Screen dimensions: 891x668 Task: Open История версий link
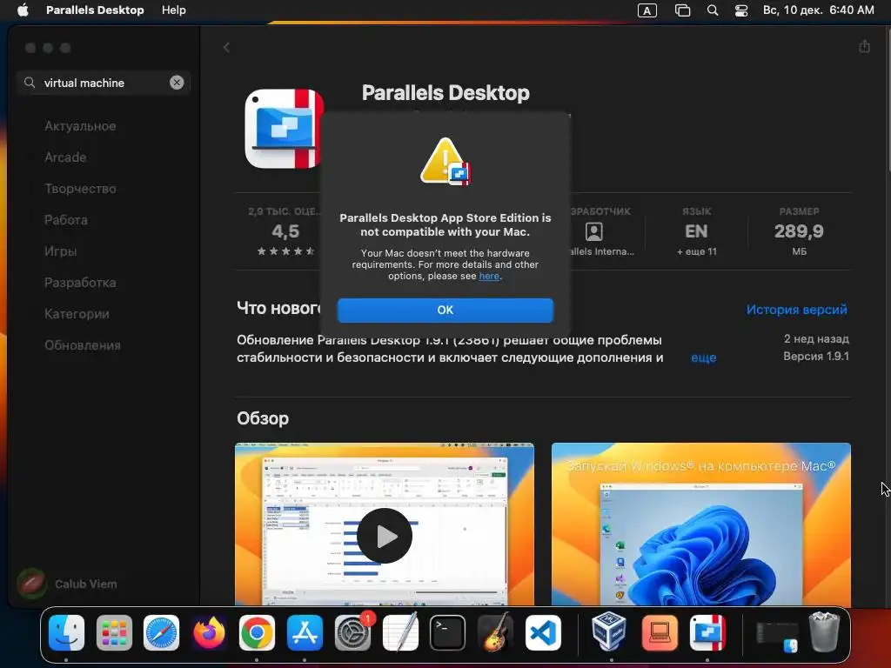pos(796,310)
